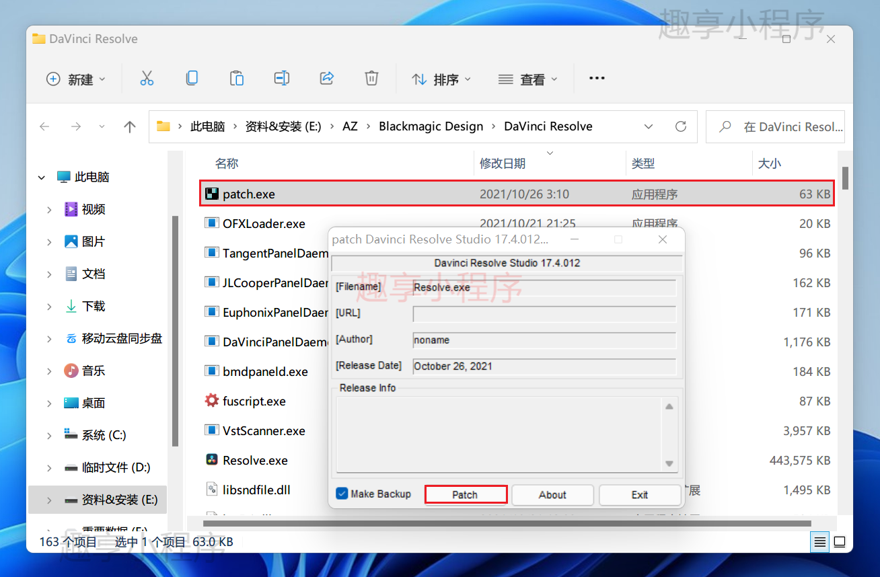This screenshot has height=577, width=880.
Task: Click the Share icon in toolbar
Action: tap(327, 79)
